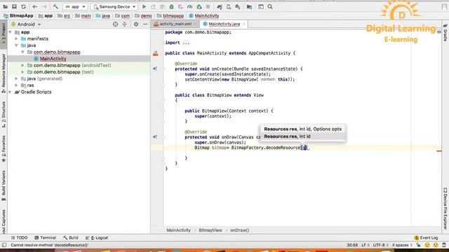Expand the manifests folder
Viewport: 449px width, 252px height.
(17, 38)
